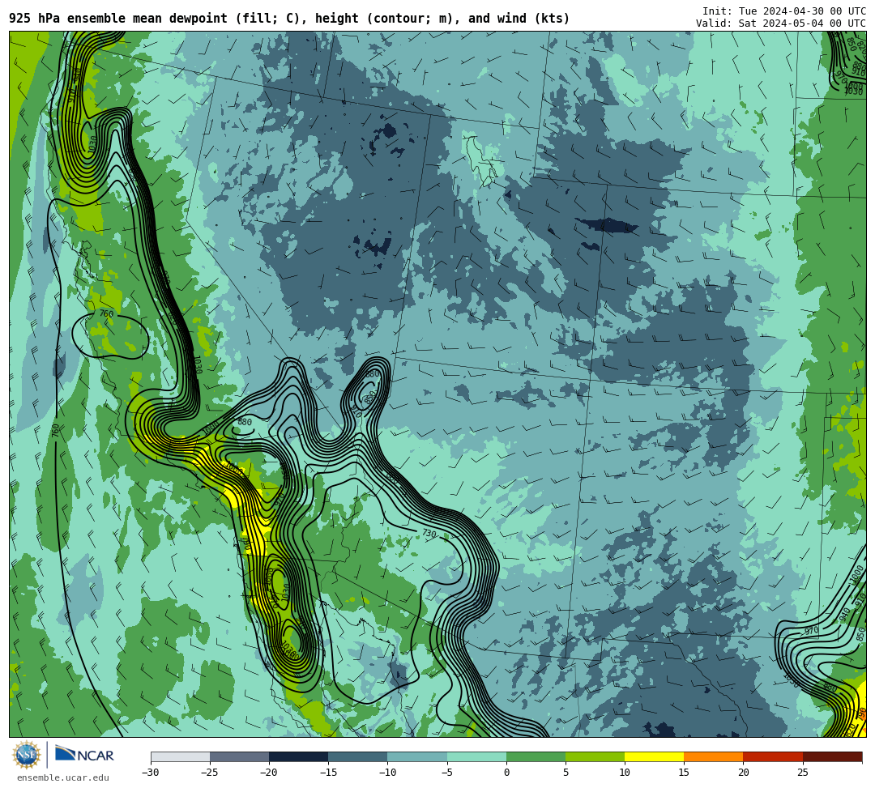The width and height of the screenshot is (875, 788).
Task: Click the positive '15' colorbar tick label
Action: (x=684, y=773)
